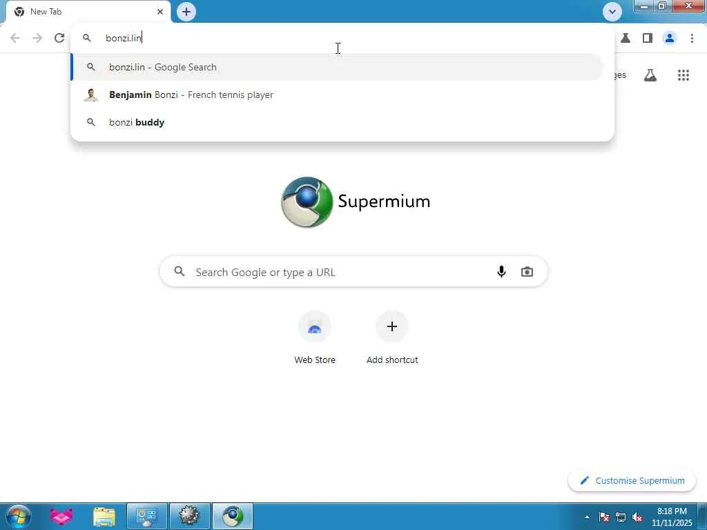Click the clock showing 8:18 PM
Viewport: 707px width, 530px height.
672,517
